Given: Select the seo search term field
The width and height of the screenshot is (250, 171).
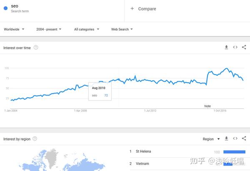Looking at the screenshot, I should [x=62, y=8].
